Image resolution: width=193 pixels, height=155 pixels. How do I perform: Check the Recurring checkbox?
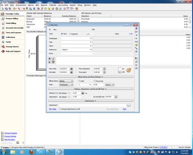(x=95, y=81)
